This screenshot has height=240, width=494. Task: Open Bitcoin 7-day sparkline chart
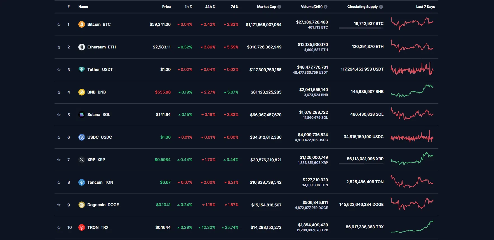[412, 24]
